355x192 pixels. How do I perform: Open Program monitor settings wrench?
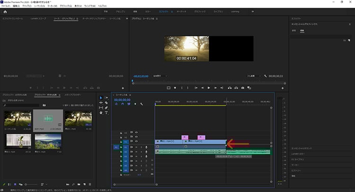(x=265, y=76)
